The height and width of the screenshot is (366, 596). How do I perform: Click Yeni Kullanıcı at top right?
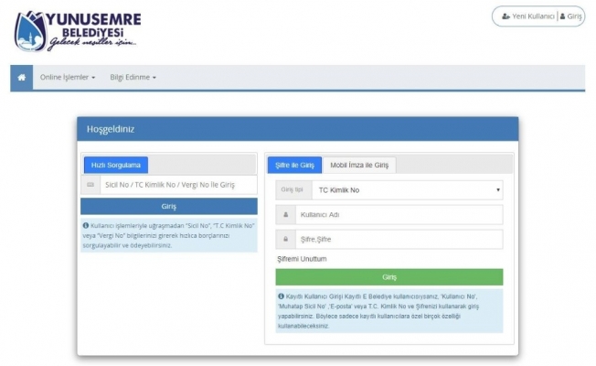coord(527,16)
